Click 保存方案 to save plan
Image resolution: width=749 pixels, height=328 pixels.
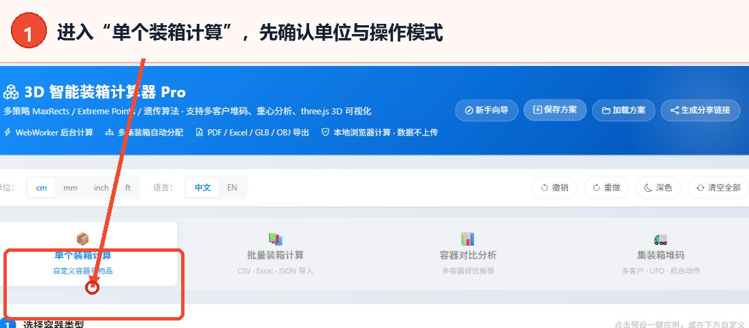[554, 110]
